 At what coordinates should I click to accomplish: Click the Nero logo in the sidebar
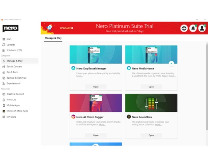click(x=10, y=28)
